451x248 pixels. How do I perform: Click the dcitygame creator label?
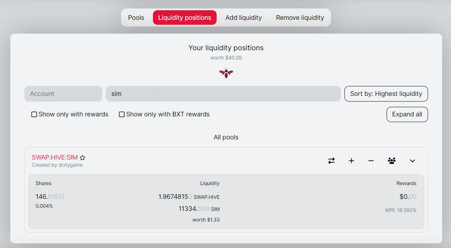click(57, 165)
